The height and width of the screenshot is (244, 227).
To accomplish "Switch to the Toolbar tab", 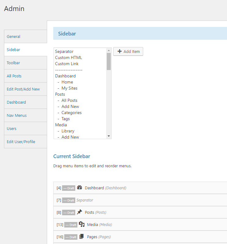I will coord(25,63).
